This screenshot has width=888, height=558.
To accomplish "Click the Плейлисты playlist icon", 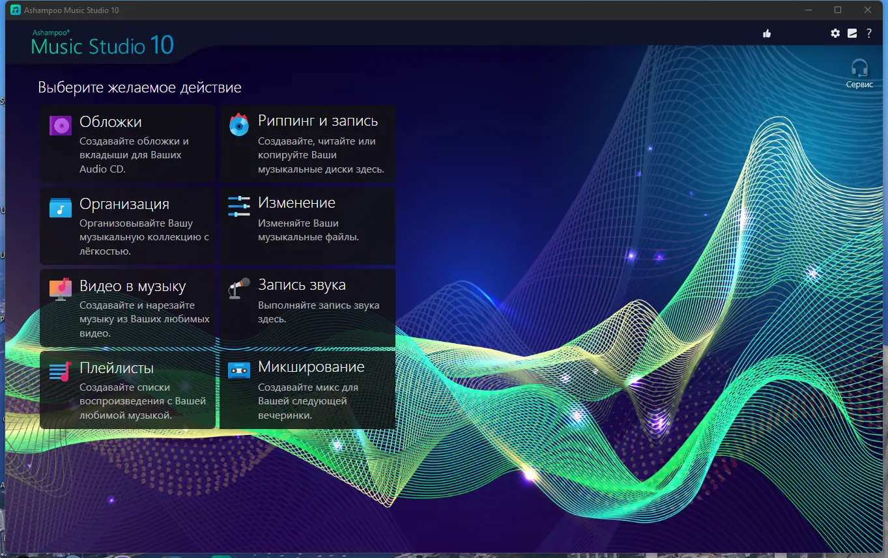I will pos(60,371).
